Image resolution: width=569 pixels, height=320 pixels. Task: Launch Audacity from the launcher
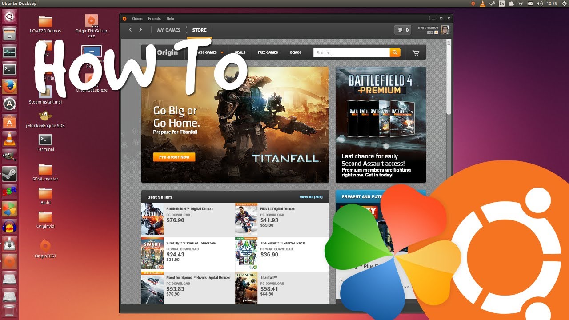[9, 226]
